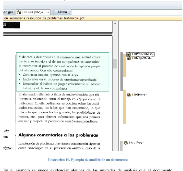Click the Códigos button

(x=9, y=12)
